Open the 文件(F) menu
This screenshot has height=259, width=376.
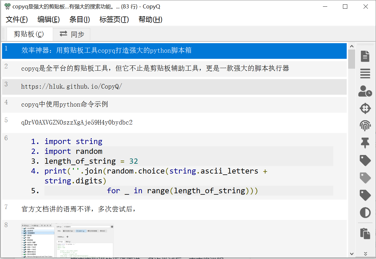click(17, 19)
